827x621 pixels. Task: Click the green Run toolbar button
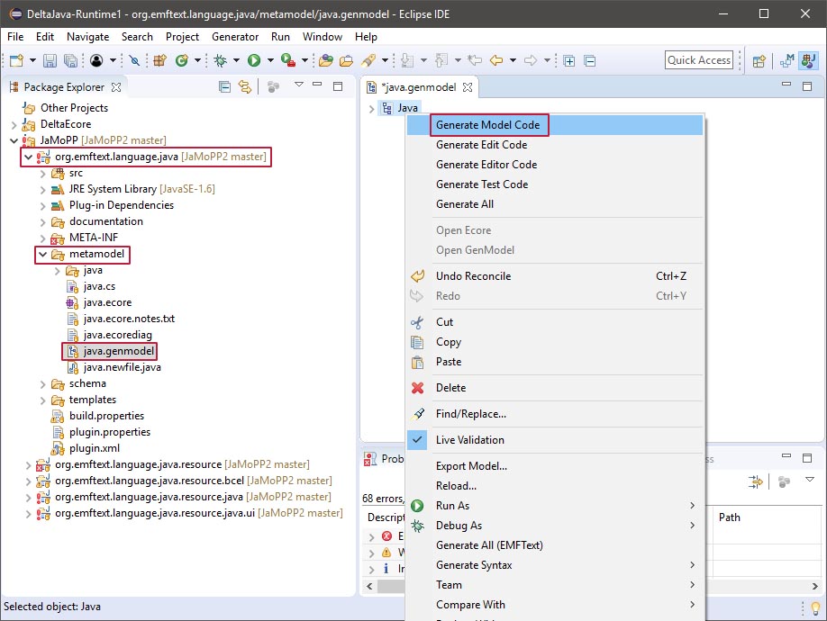click(x=254, y=60)
